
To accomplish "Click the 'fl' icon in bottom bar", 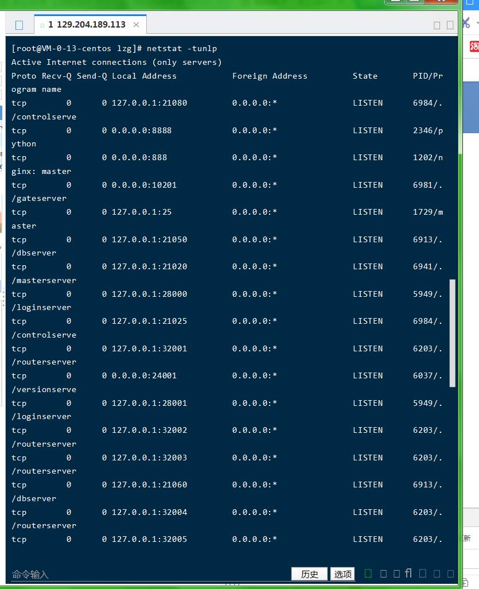I will pyautogui.click(x=408, y=573).
